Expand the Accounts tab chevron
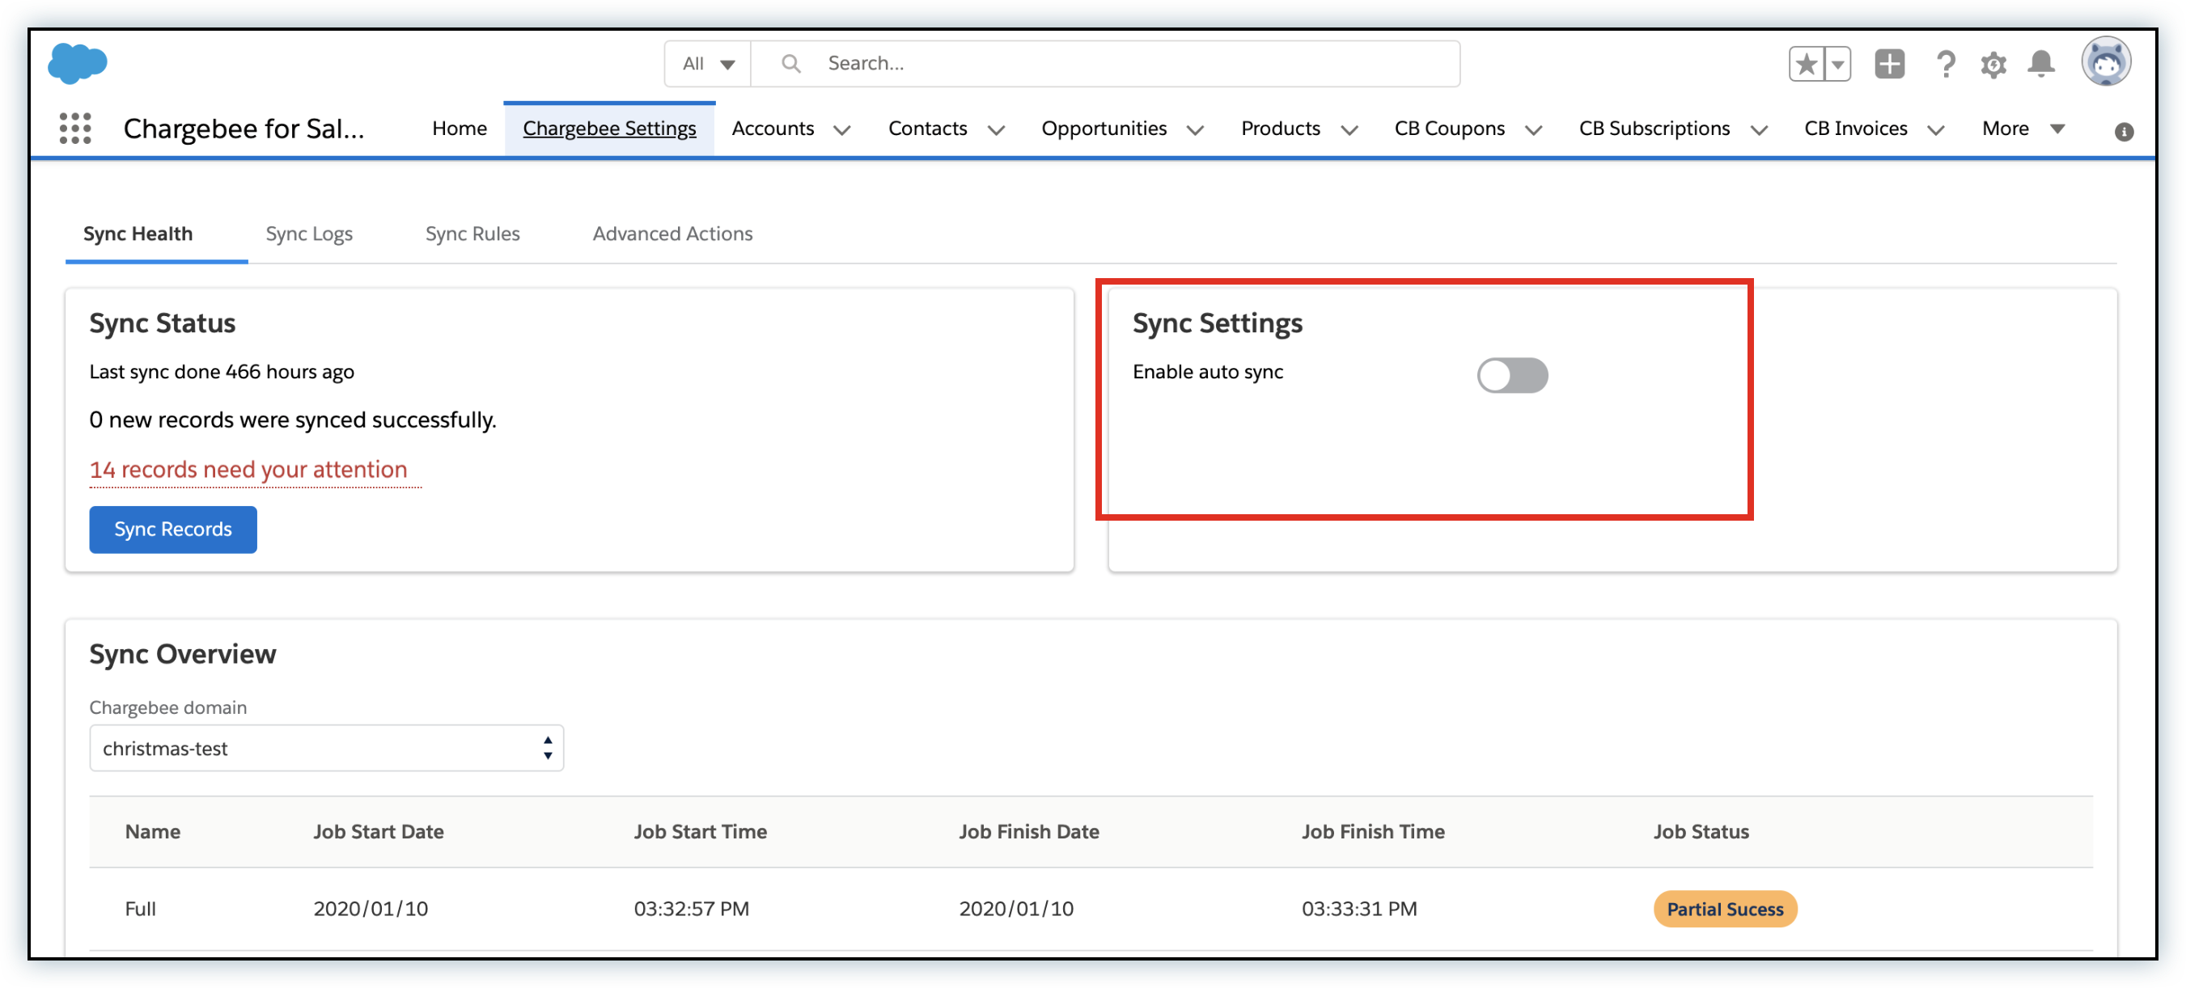The width and height of the screenshot is (2186, 988). click(x=842, y=129)
